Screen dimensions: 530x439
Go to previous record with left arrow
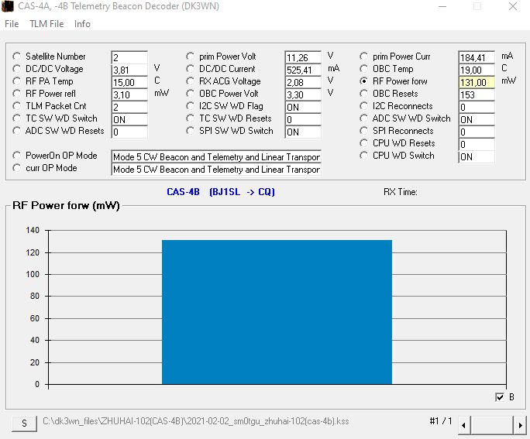click(x=463, y=425)
